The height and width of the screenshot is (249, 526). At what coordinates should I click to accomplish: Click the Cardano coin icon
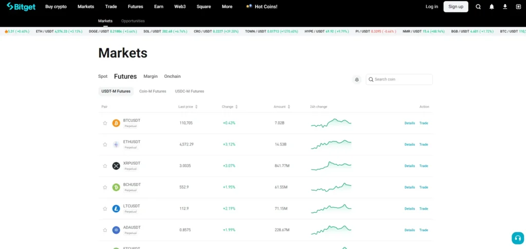tap(116, 230)
